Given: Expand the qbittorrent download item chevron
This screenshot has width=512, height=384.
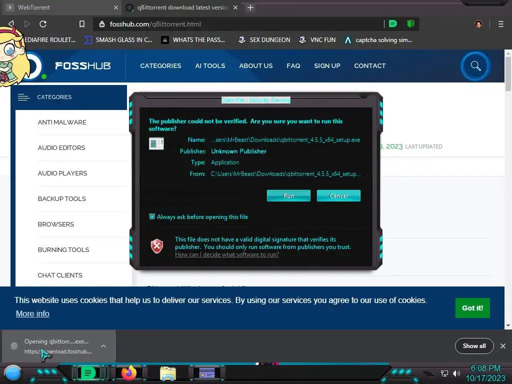Looking at the screenshot, I should 103,346.
